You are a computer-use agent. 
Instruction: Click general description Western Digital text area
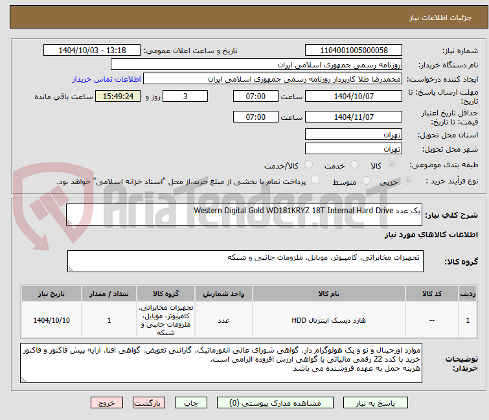244,215
